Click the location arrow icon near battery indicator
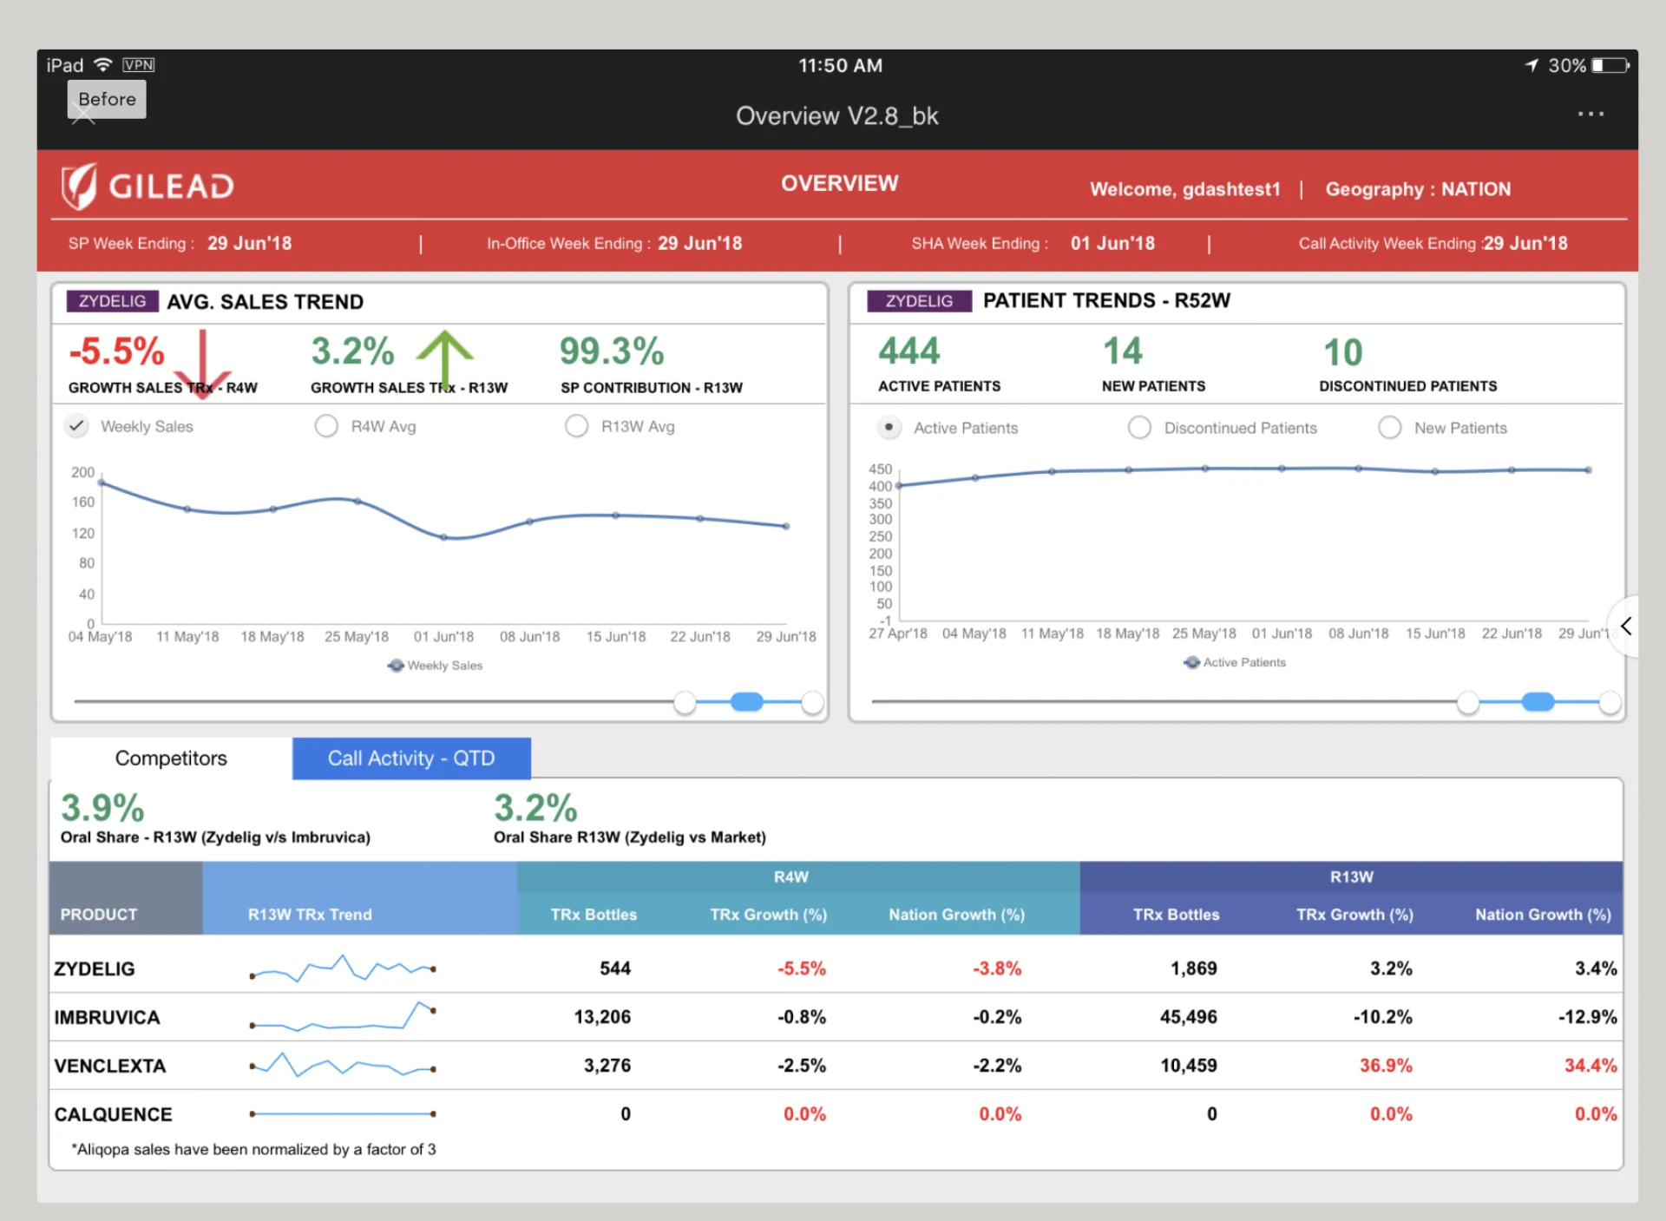 pos(1529,64)
